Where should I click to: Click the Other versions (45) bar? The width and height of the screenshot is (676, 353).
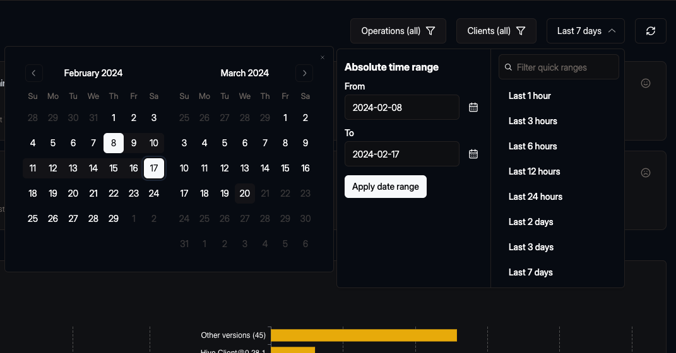click(363, 335)
